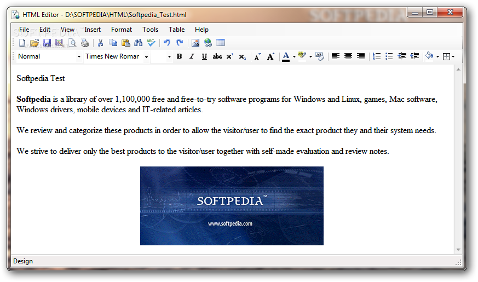This screenshot has width=478, height=282.
Task: Open the Help menu
Action: [x=201, y=30]
